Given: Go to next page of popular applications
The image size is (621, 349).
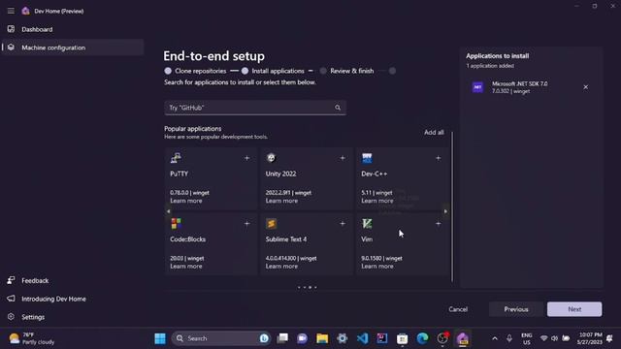Looking at the screenshot, I should pyautogui.click(x=445, y=211).
